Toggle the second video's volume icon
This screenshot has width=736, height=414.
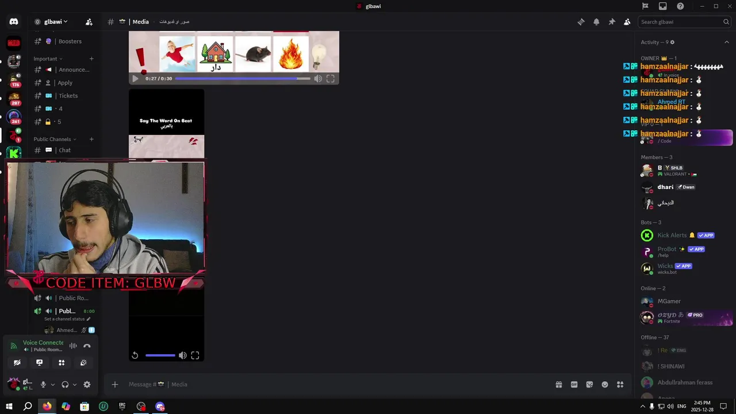(x=182, y=355)
